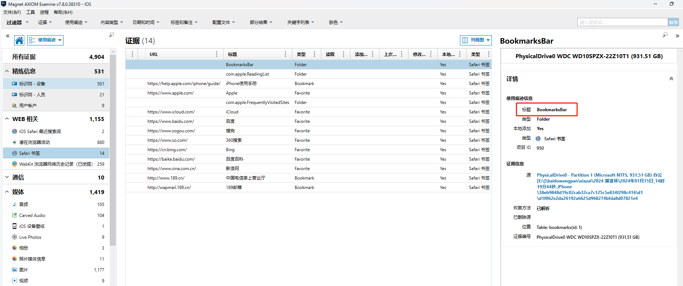Select the https://cn.bing.com/ row

click(x=308, y=150)
